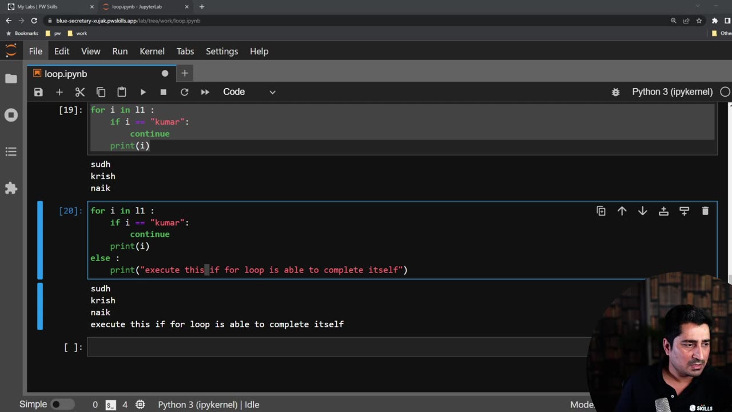Click the JupyterLab logo icon
732x412 pixels.
tap(11, 51)
